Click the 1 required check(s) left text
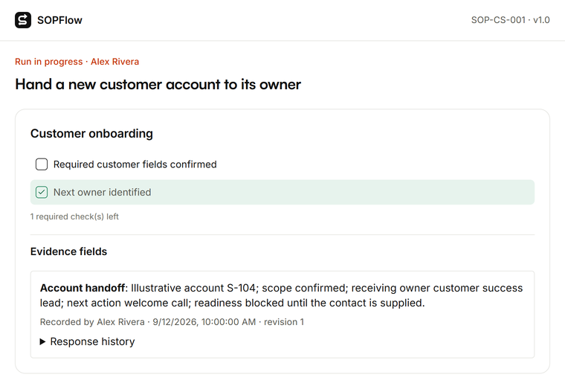 [x=74, y=216]
